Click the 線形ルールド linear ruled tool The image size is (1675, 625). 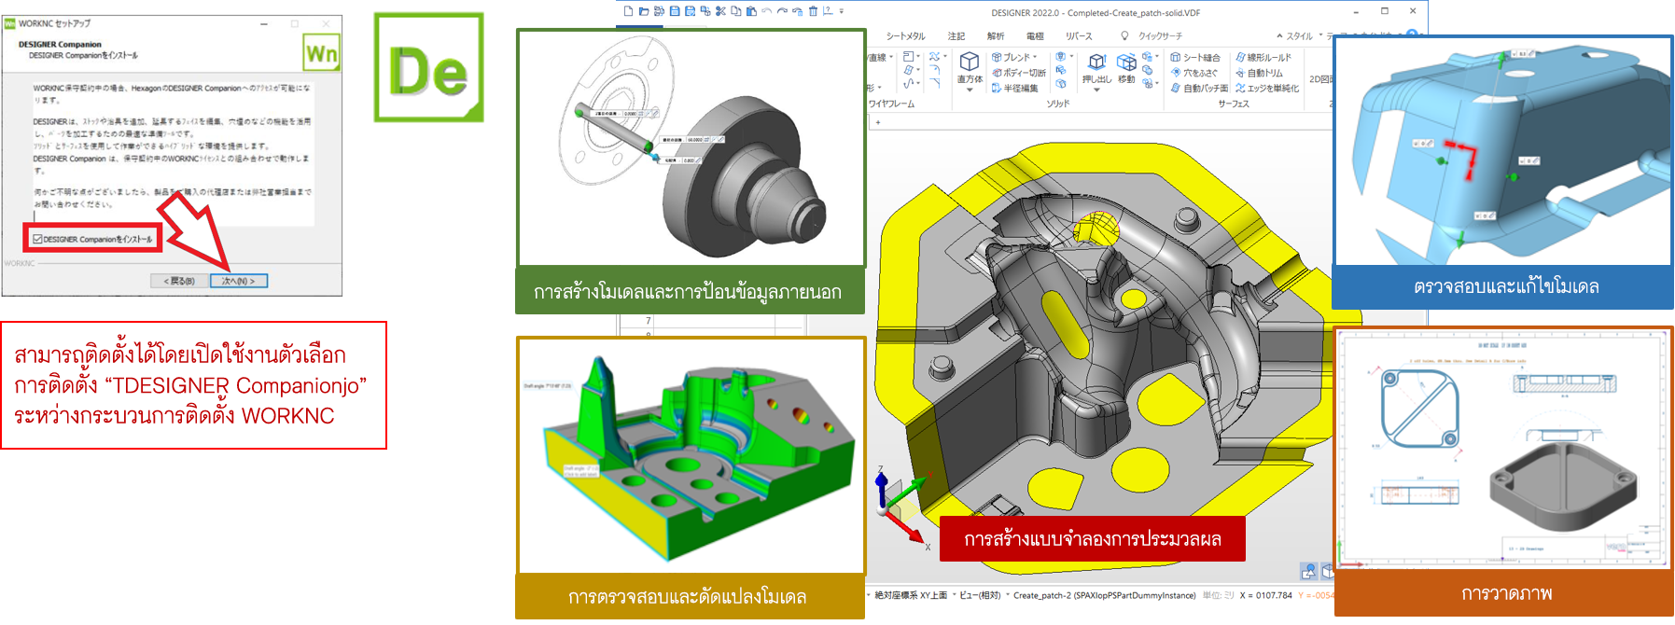coord(1263,57)
